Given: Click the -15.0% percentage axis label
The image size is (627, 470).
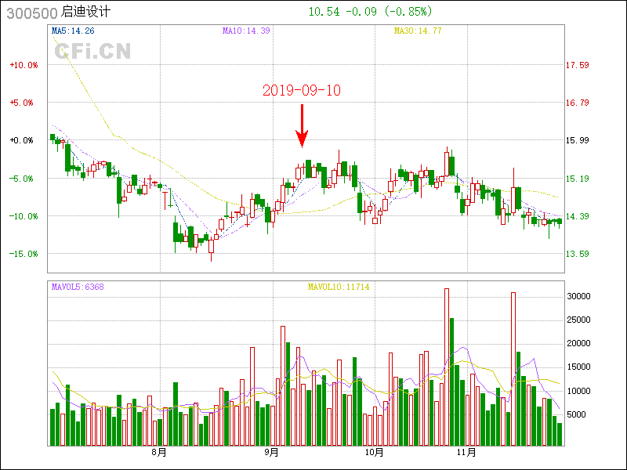Looking at the screenshot, I should tap(24, 254).
